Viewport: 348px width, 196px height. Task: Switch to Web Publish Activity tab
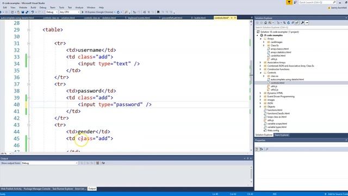click(11, 189)
